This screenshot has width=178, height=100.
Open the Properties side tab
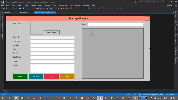tap(176, 27)
